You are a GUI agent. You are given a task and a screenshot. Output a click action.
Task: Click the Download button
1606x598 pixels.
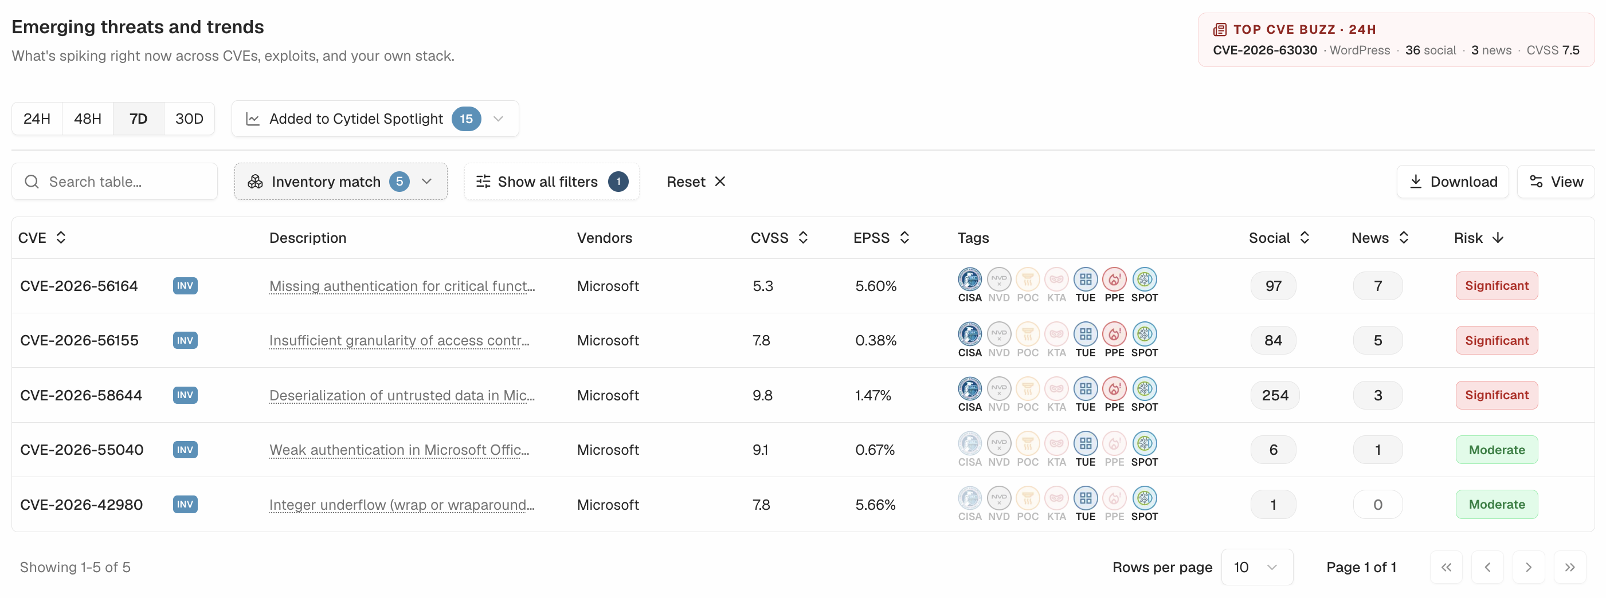pyautogui.click(x=1452, y=182)
